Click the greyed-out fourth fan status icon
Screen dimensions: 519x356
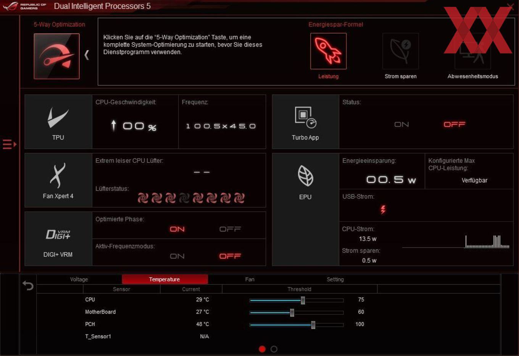click(x=184, y=198)
